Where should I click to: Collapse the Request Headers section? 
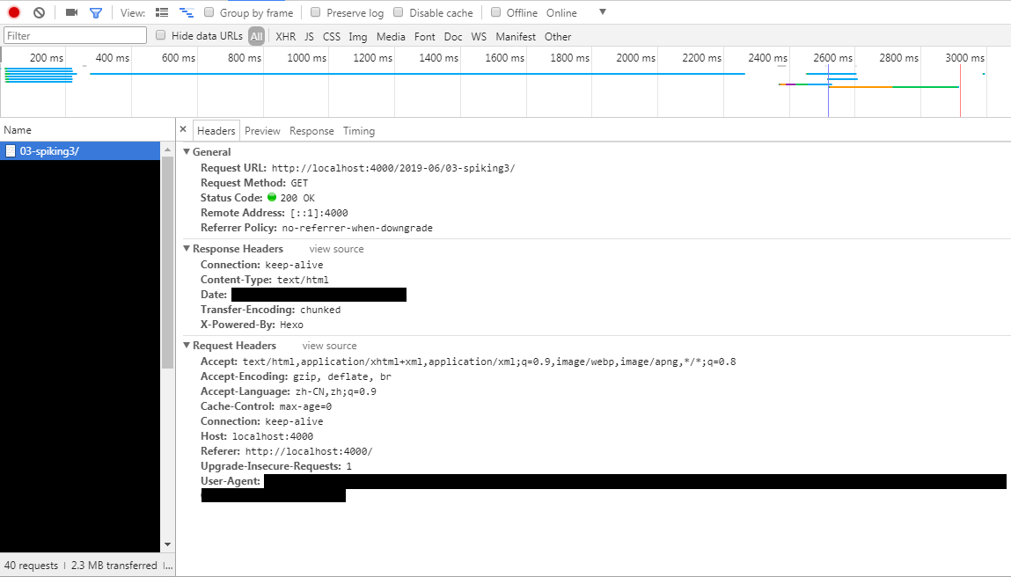click(x=187, y=346)
